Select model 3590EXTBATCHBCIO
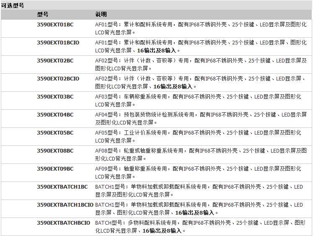 click(x=63, y=223)
